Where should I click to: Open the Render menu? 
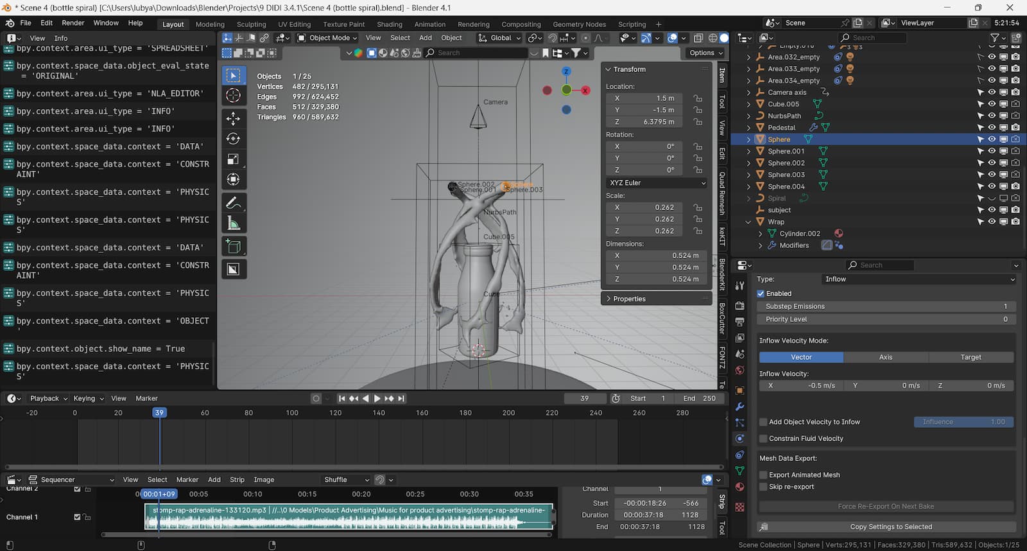tap(73, 23)
